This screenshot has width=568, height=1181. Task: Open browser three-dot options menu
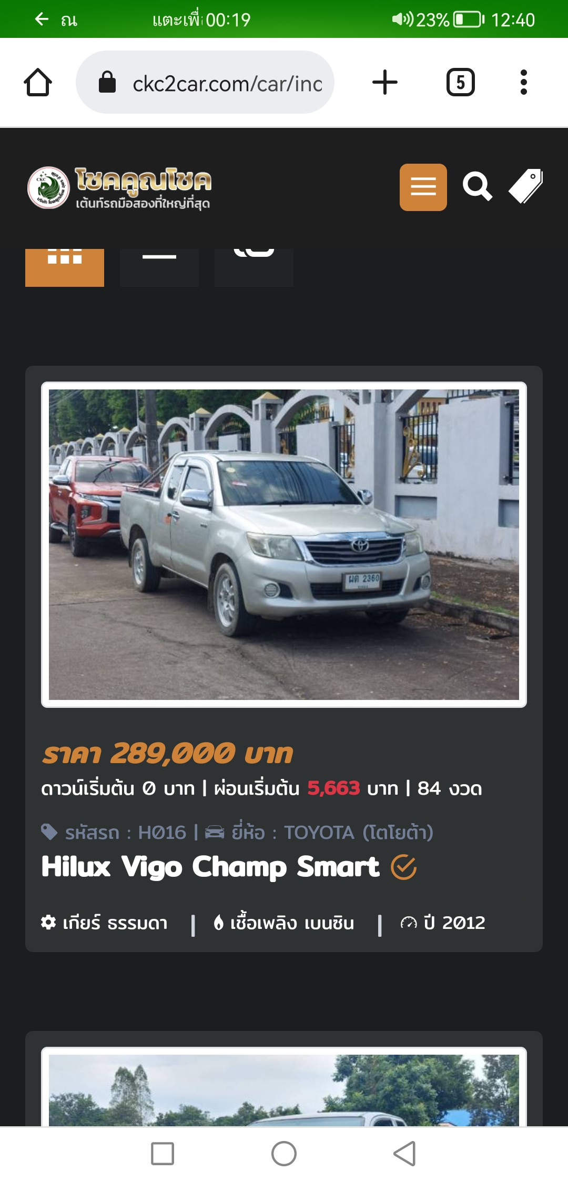click(523, 83)
